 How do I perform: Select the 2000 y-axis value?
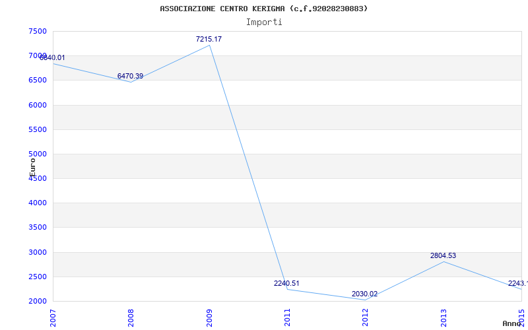point(38,301)
